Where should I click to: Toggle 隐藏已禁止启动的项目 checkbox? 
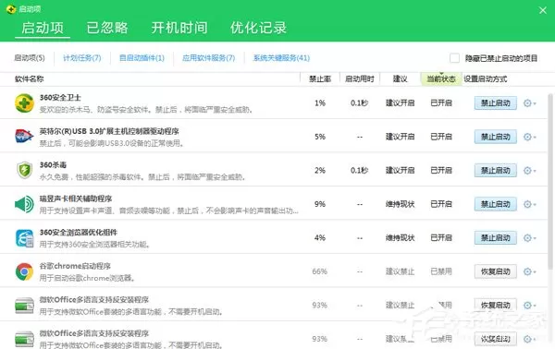coord(454,58)
